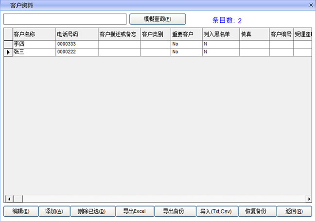Sort by 客户名称 column header
The height and width of the screenshot is (222, 316).
pyautogui.click(x=34, y=34)
